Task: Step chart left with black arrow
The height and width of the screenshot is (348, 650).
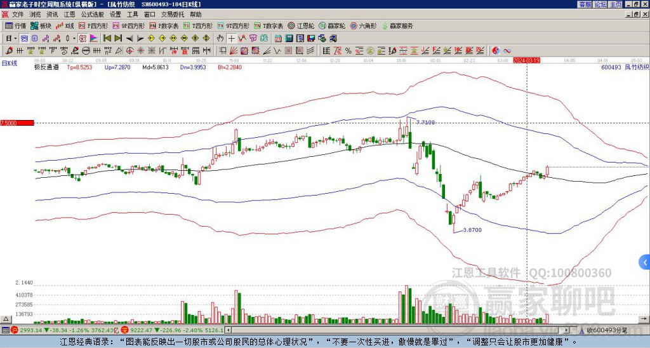Action: pyautogui.click(x=129, y=39)
